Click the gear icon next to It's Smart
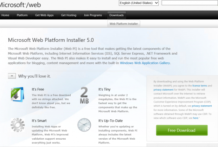Screen dimensions: 218x147 18,125
